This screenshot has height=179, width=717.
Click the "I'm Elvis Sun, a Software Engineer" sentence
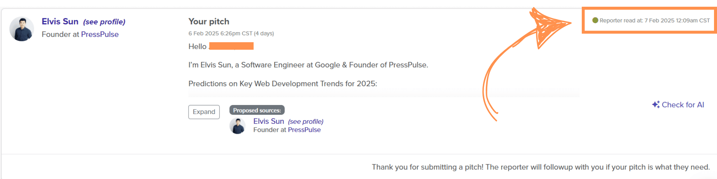click(x=308, y=65)
